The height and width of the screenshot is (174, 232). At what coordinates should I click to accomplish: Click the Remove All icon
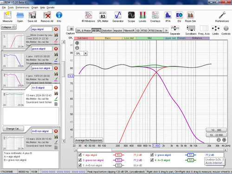[47, 17]
